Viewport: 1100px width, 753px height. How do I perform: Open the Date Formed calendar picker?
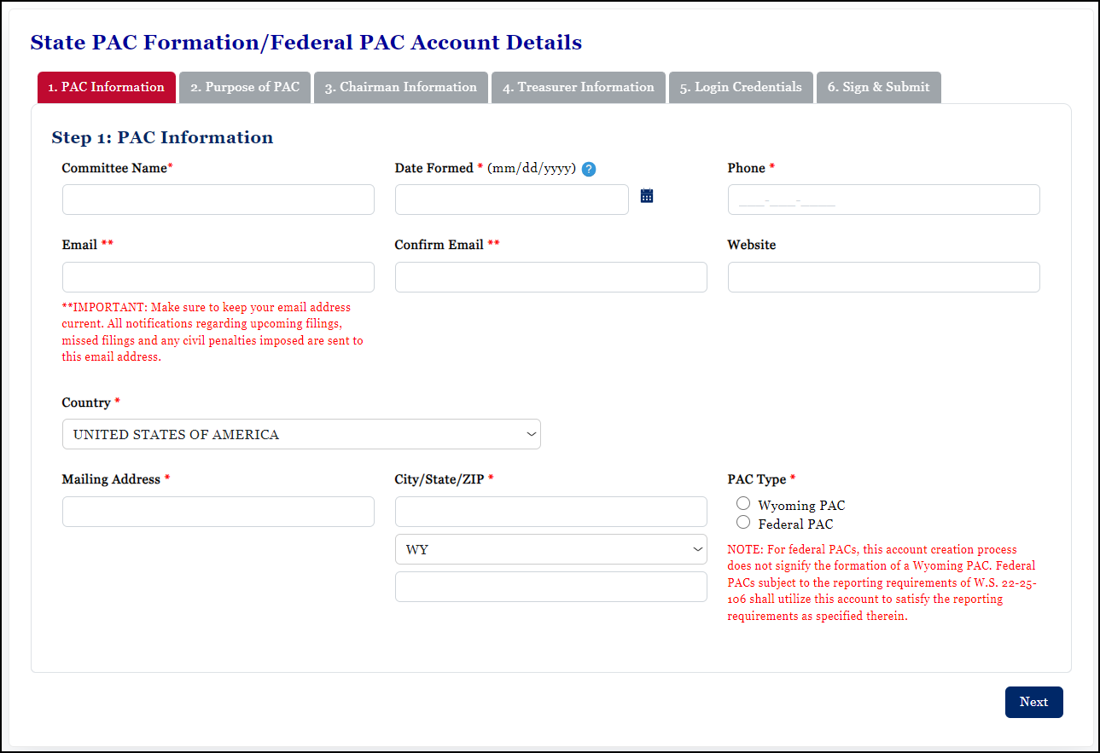pyautogui.click(x=646, y=195)
